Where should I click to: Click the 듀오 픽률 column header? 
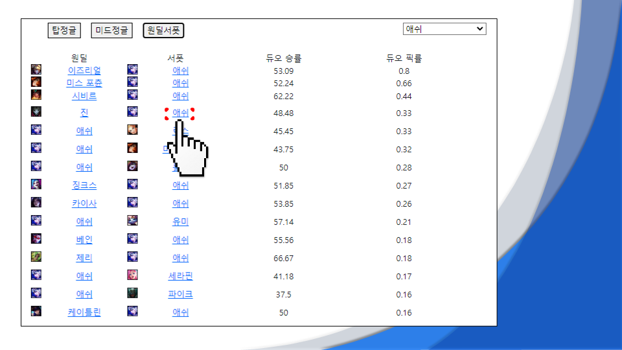point(404,58)
